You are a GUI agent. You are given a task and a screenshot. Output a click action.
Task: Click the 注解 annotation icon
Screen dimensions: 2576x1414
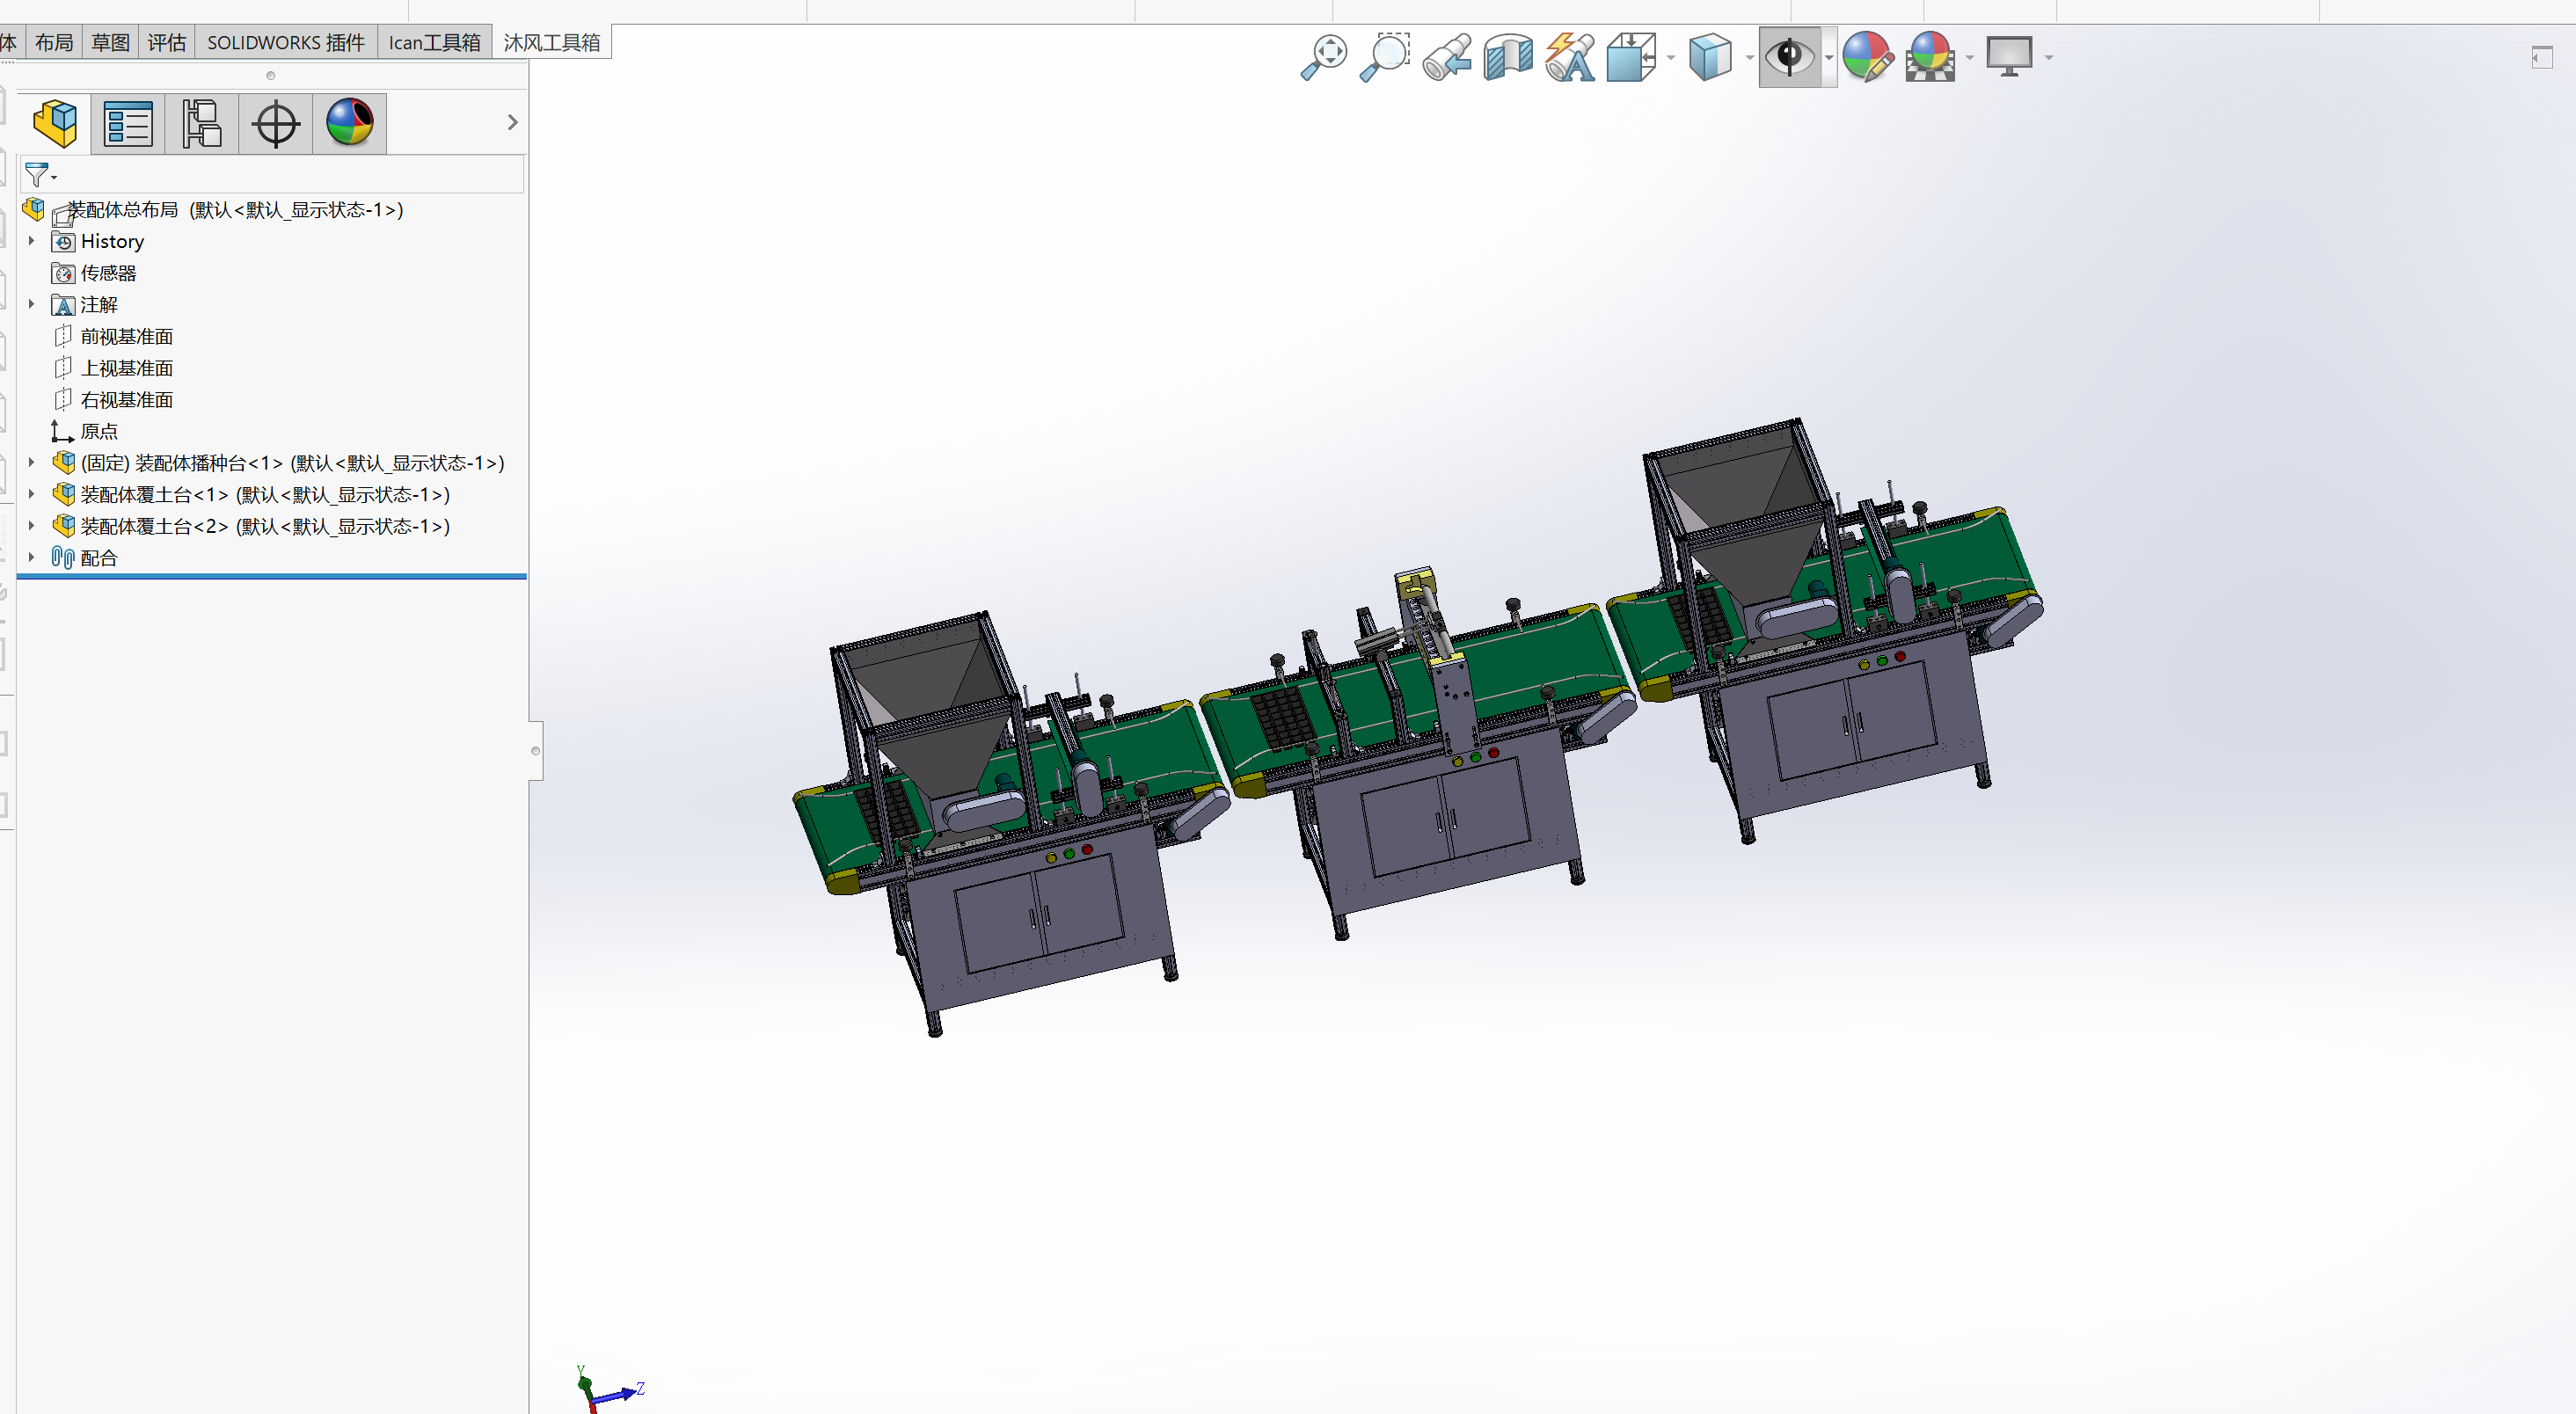pyautogui.click(x=63, y=304)
